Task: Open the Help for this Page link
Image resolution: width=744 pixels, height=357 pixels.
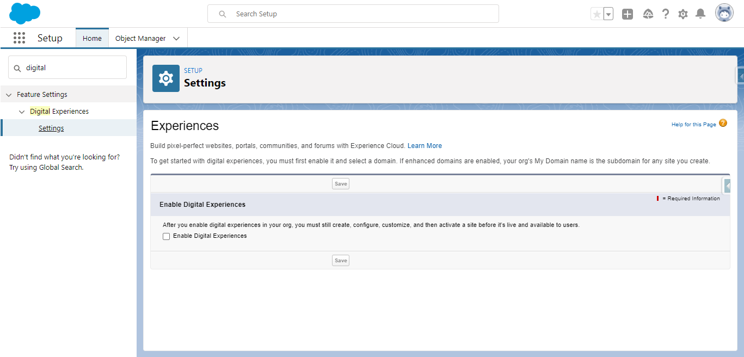Action: pyautogui.click(x=694, y=125)
